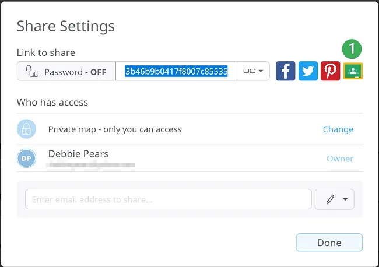This screenshot has width=379, height=267.
Task: Click the highlighted share link field
Action: coord(176,71)
